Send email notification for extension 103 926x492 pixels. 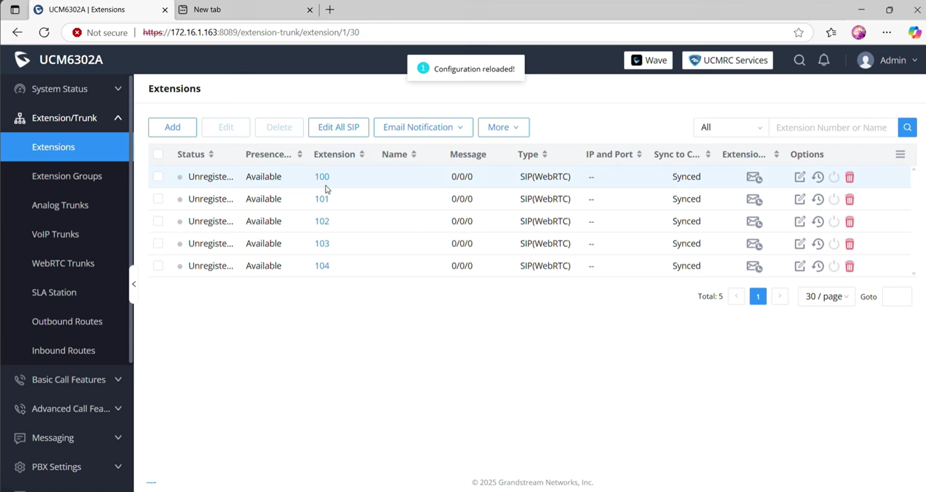[754, 244]
